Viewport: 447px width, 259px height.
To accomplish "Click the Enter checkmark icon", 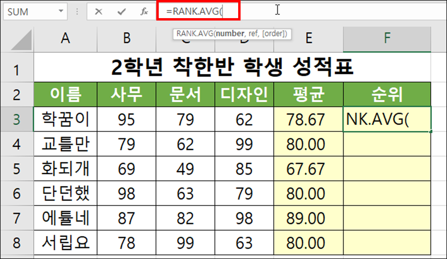I will pyautogui.click(x=121, y=11).
